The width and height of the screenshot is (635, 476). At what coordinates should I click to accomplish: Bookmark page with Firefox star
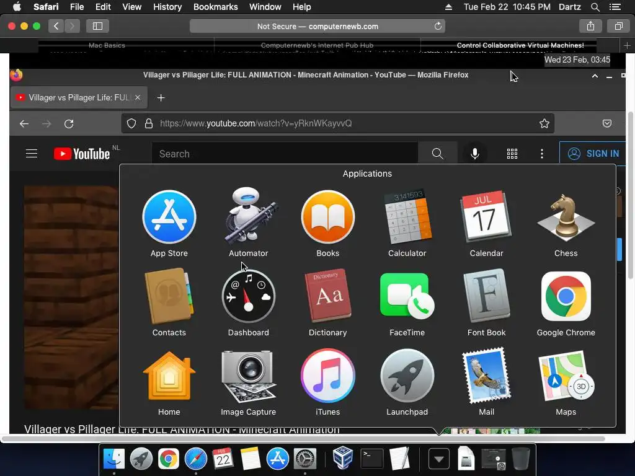(x=544, y=123)
